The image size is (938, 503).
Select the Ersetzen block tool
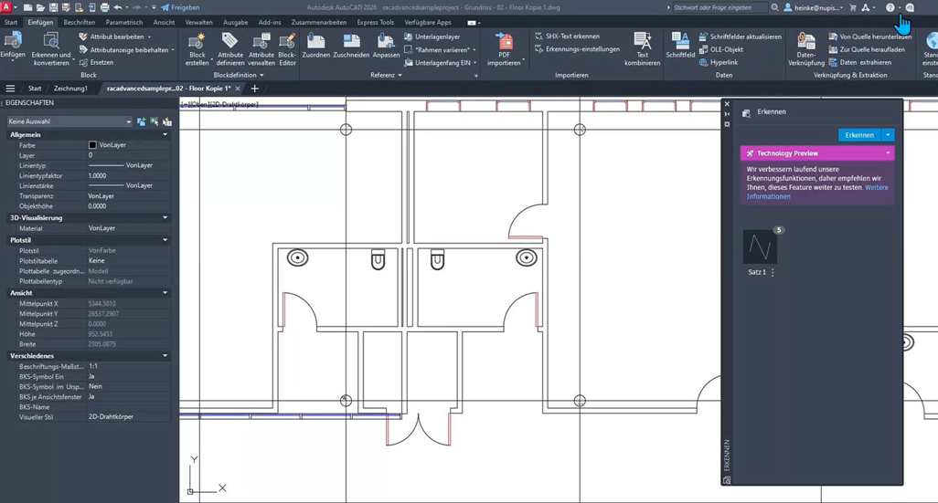96,62
